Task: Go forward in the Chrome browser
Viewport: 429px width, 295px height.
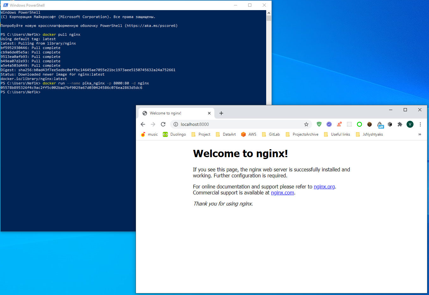Action: pyautogui.click(x=153, y=124)
